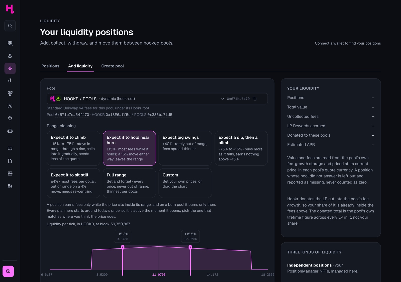Viewport: 401px width, 282px height.
Task: Open the document page icon in the sidebar
Action: pyautogui.click(x=10, y=161)
